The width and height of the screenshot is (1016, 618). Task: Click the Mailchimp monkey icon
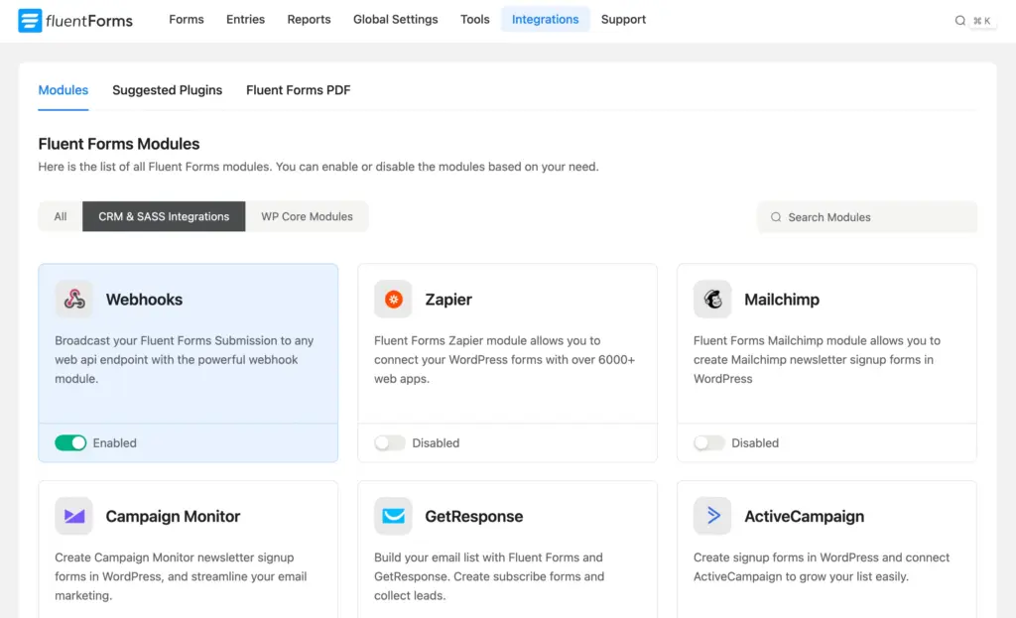[712, 299]
